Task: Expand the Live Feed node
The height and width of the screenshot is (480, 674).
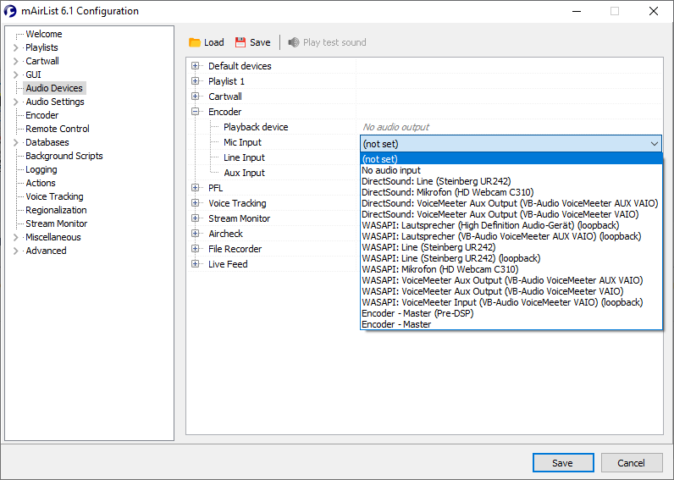Action: (x=196, y=264)
